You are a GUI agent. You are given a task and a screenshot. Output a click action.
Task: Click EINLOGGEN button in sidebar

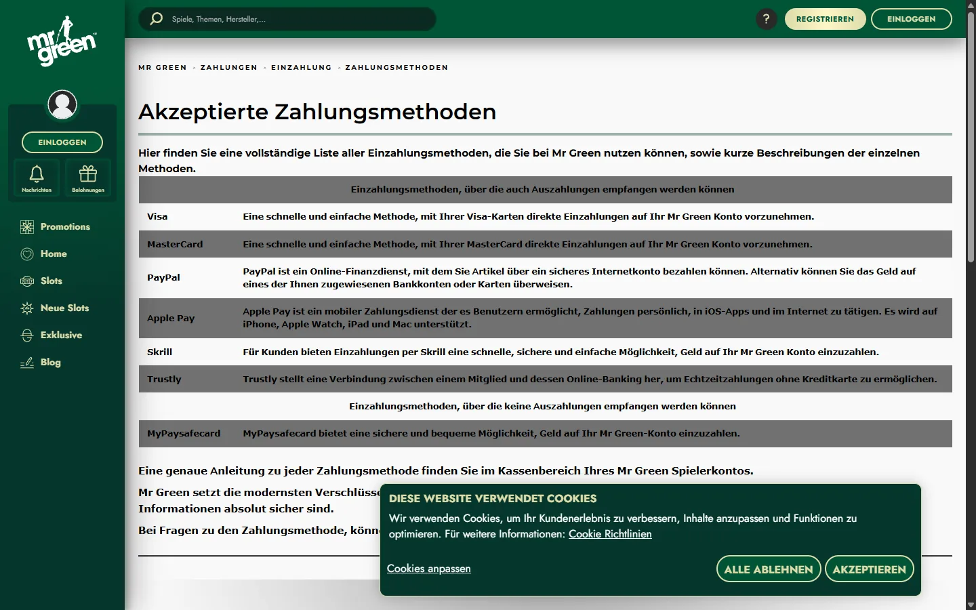pos(62,142)
